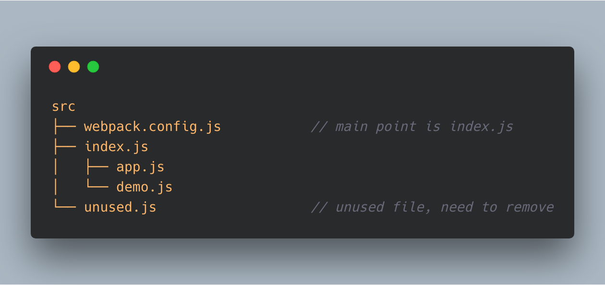Click the branch connector before app.js
605x285 pixels.
[x=97, y=167]
